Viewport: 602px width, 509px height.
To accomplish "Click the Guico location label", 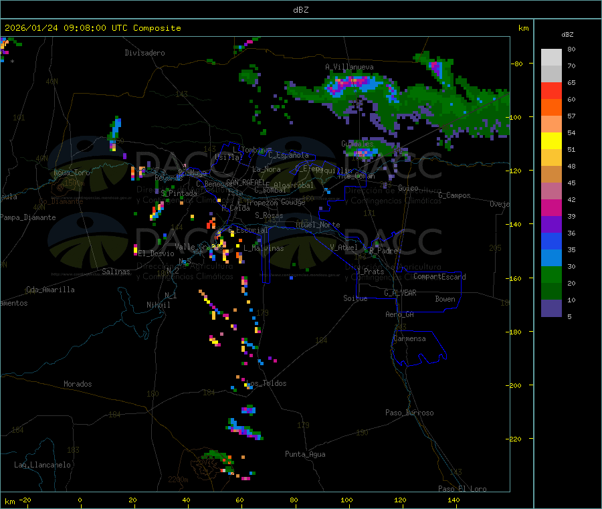I will [x=408, y=188].
